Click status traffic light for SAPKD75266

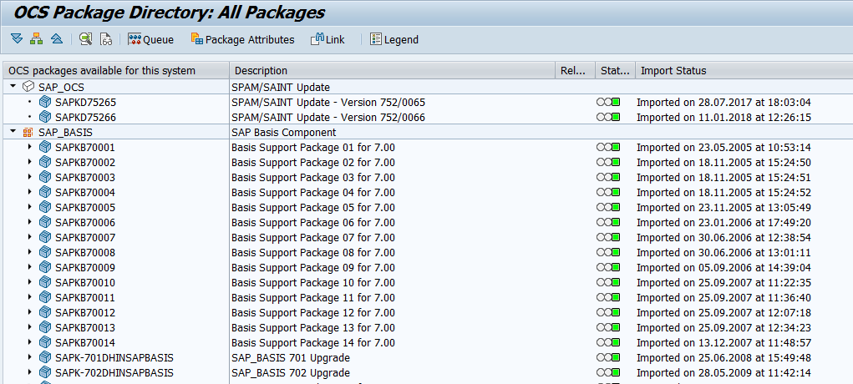tap(608, 117)
